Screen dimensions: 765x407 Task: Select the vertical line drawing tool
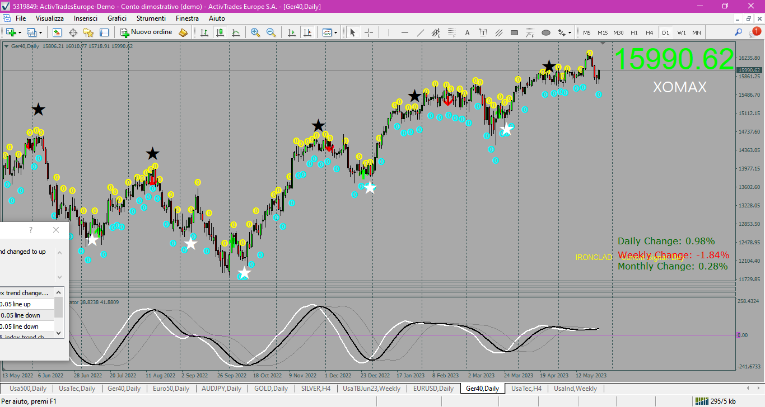389,32
